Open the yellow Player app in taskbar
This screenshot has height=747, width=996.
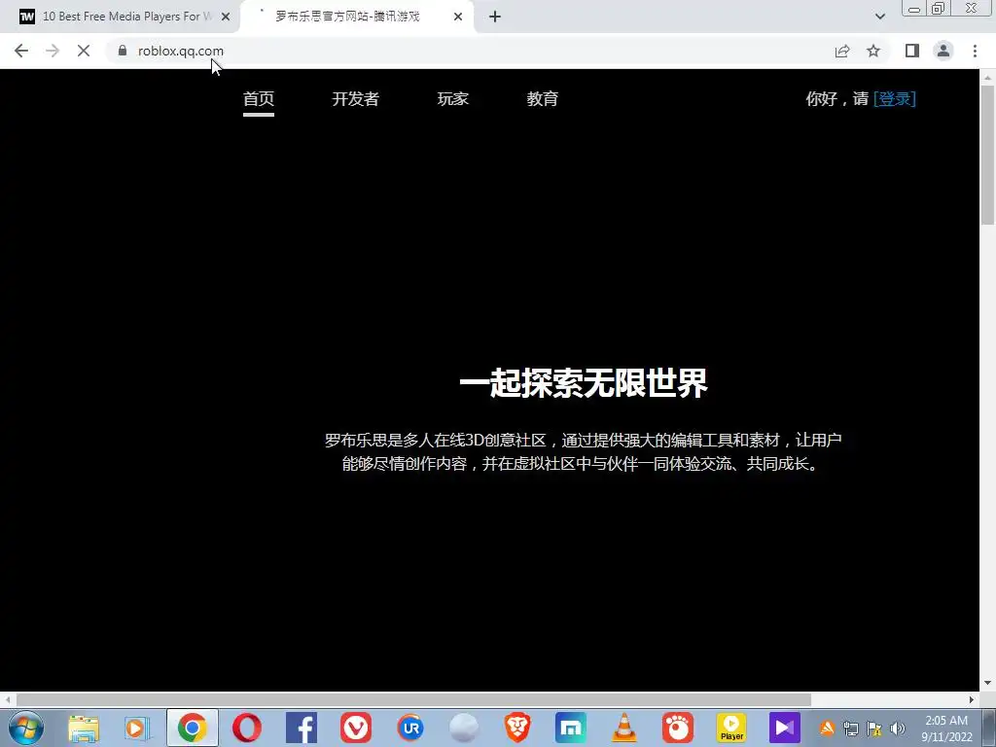tap(731, 728)
